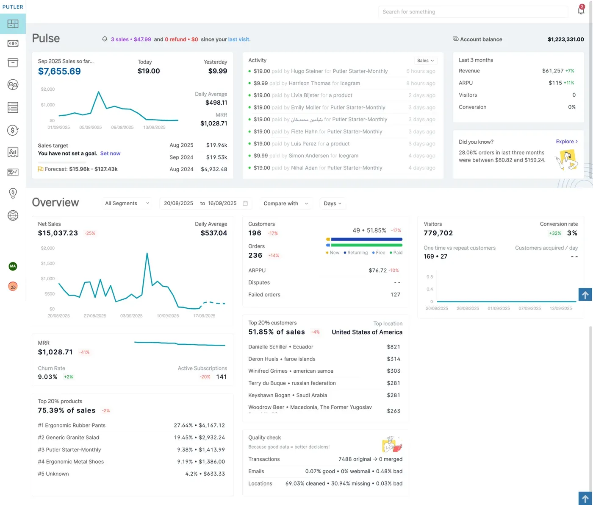Select customer Winifred Grimes row
The height and width of the screenshot is (505, 593).
coord(324,371)
